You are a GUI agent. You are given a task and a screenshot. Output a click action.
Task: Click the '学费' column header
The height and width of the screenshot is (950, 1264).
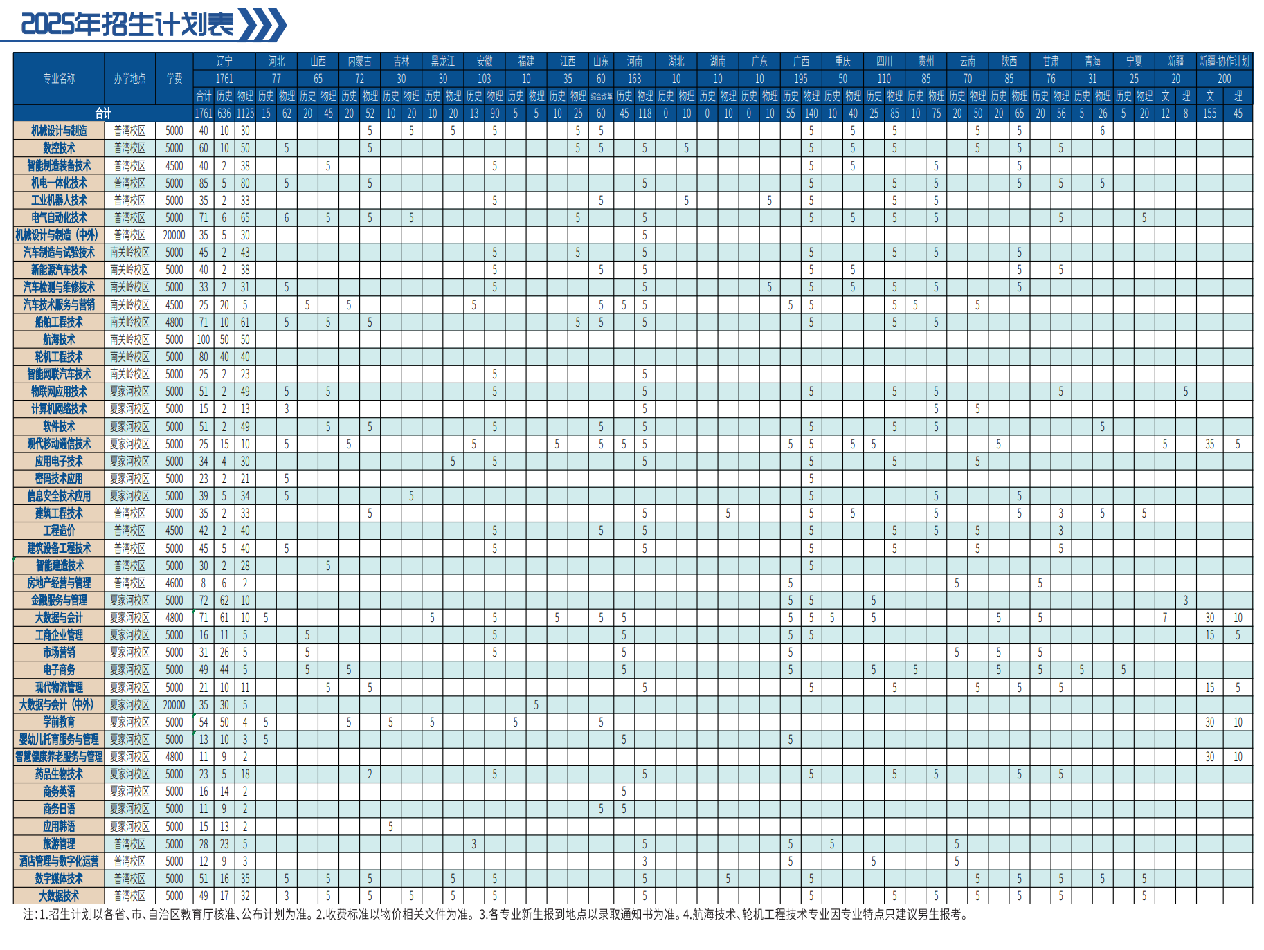[x=174, y=79]
